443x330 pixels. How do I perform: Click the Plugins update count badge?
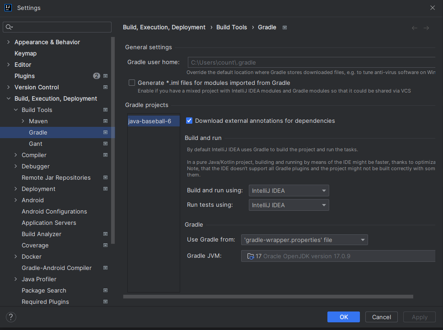pos(97,76)
